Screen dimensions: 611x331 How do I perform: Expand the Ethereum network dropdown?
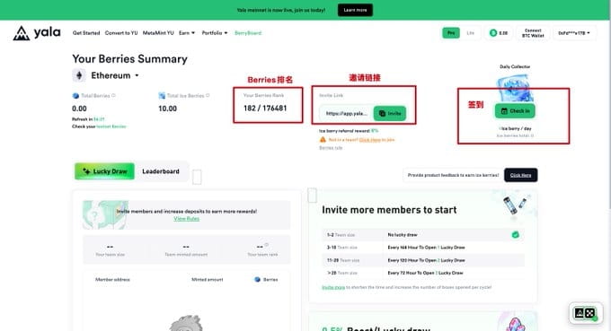point(137,75)
